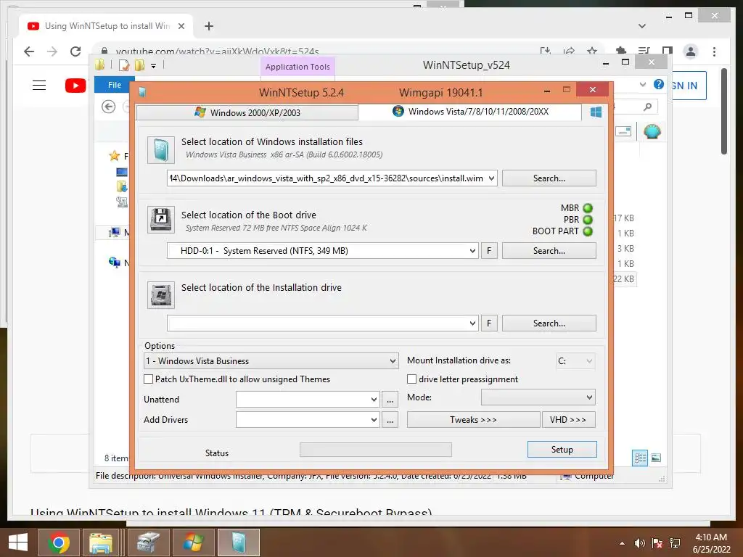Viewport: 743px width, 557px height.
Task: Bookmark this page with star icon
Action: (592, 51)
